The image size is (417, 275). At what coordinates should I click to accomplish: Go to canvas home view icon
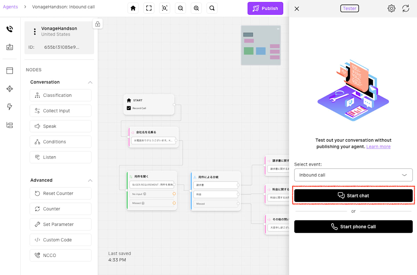133,8
